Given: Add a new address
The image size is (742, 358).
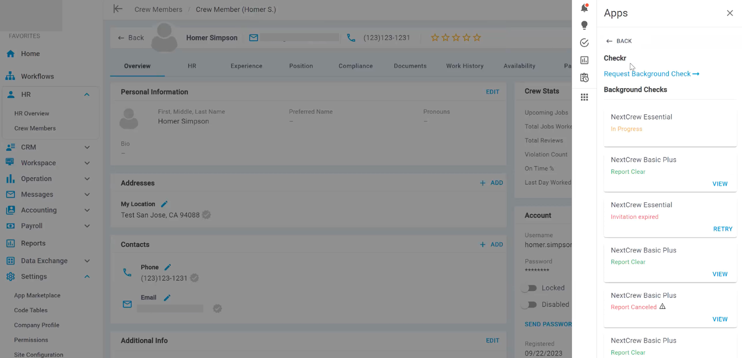Looking at the screenshot, I should coord(492,183).
